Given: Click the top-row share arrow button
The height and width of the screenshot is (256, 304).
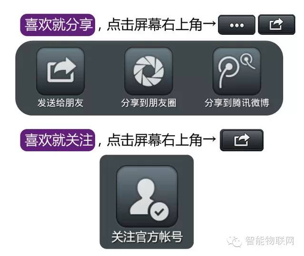Looking at the screenshot, I should [x=276, y=24].
